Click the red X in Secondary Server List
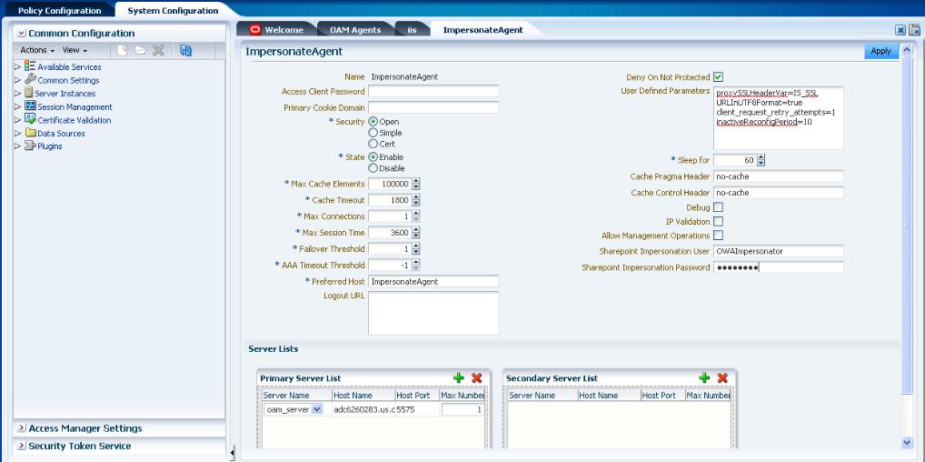925x462 pixels. click(x=722, y=378)
